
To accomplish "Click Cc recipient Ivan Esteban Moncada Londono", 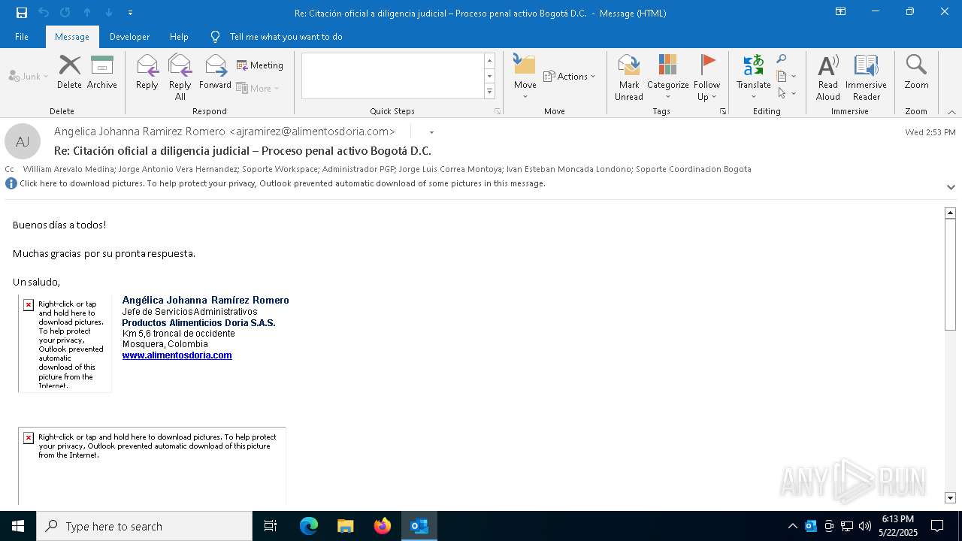I will (568, 169).
